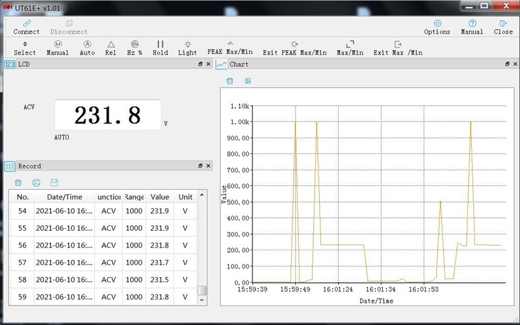Delete records with the Record trash icon
The width and height of the screenshot is (520, 325).
18,183
